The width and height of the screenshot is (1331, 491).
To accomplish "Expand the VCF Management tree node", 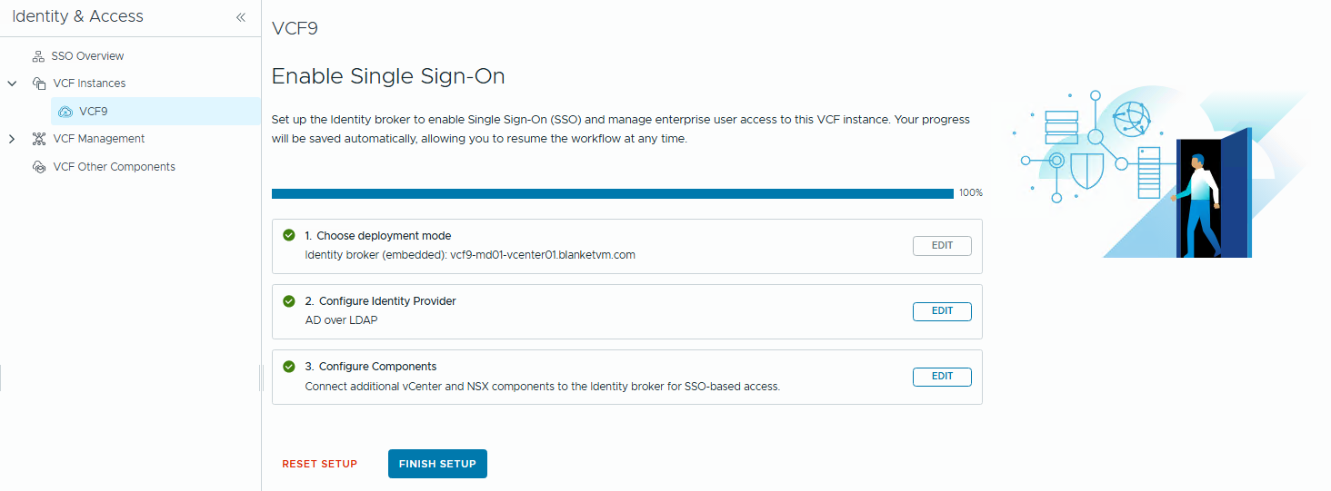I will 12,139.
